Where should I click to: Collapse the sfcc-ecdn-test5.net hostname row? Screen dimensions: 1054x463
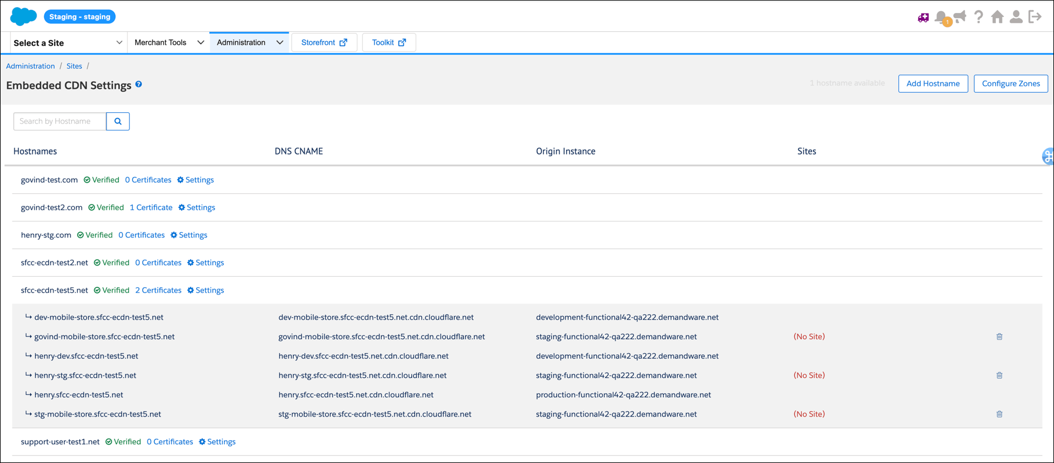click(54, 290)
